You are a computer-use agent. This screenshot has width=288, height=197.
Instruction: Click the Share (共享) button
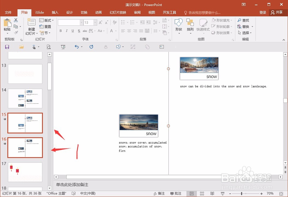(276, 12)
